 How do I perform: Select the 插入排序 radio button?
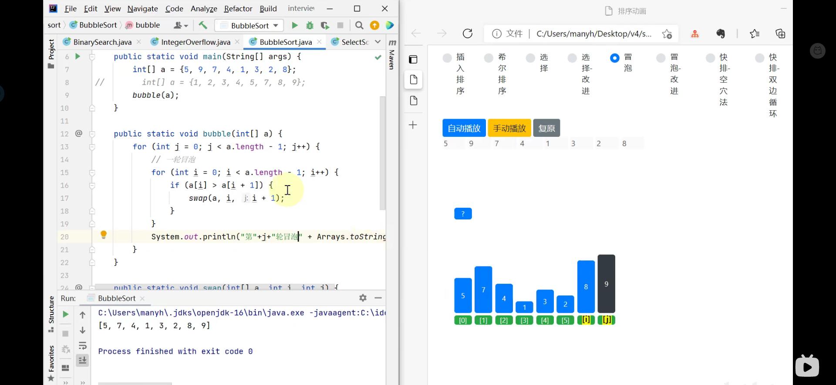pos(447,58)
